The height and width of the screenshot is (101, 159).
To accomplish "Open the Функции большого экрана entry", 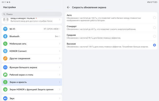I will [x=32, y=67].
